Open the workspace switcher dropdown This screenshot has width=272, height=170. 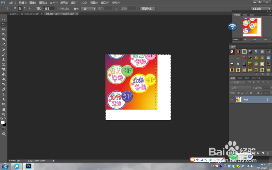tap(261, 9)
